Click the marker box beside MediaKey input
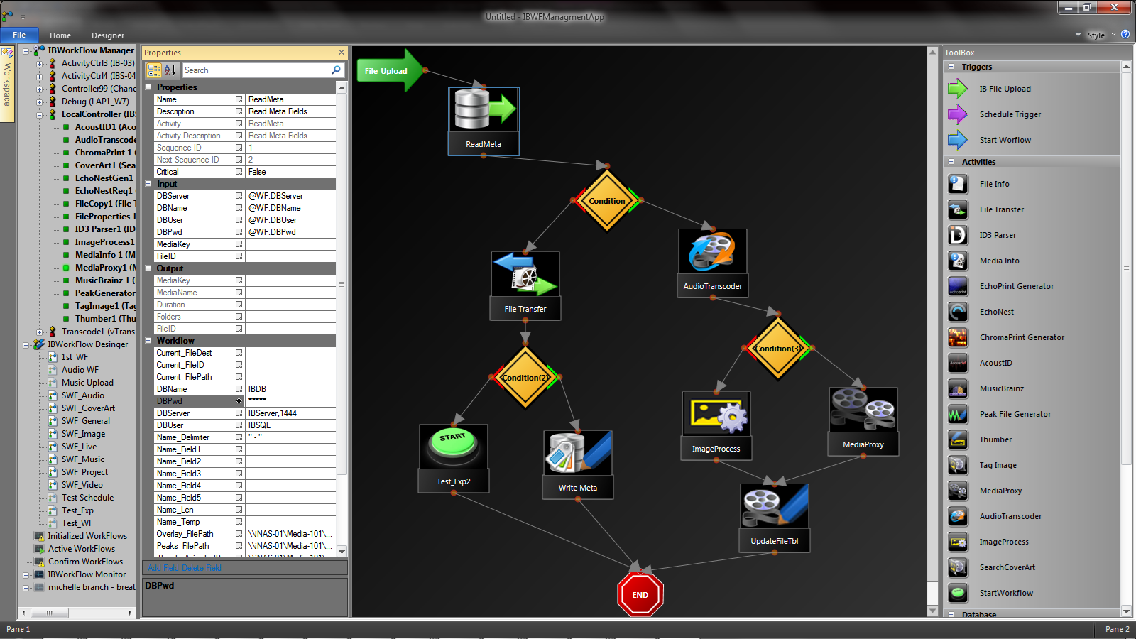 tap(239, 244)
